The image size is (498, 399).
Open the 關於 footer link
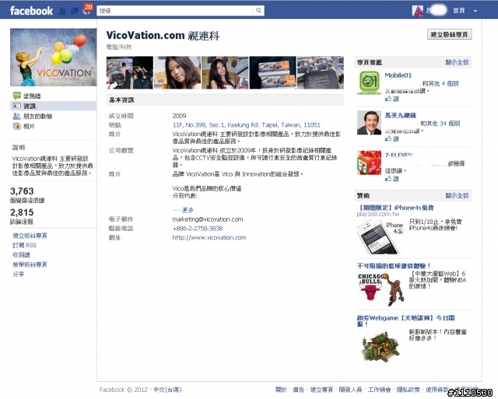click(x=281, y=390)
